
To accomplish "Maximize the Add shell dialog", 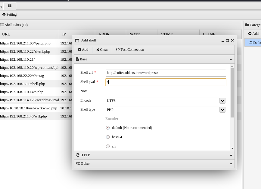I will coord(227,41).
